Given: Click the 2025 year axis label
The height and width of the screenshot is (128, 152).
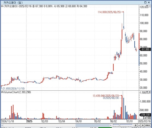Looking at the screenshot, I should tap(29, 121).
